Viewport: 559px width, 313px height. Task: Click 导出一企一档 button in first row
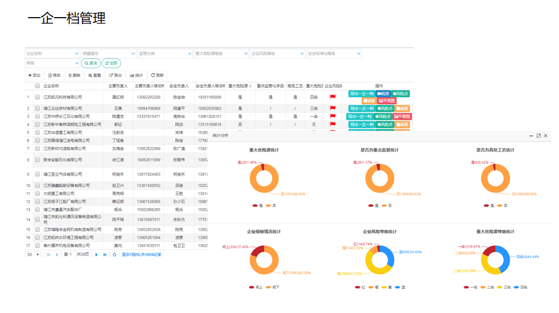tap(361, 94)
